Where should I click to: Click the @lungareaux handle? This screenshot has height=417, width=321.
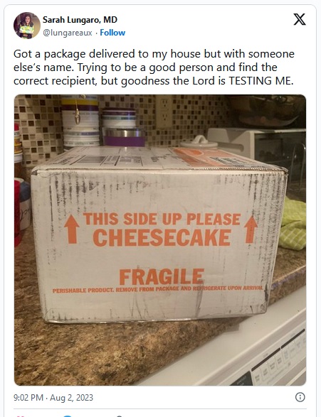click(x=68, y=33)
